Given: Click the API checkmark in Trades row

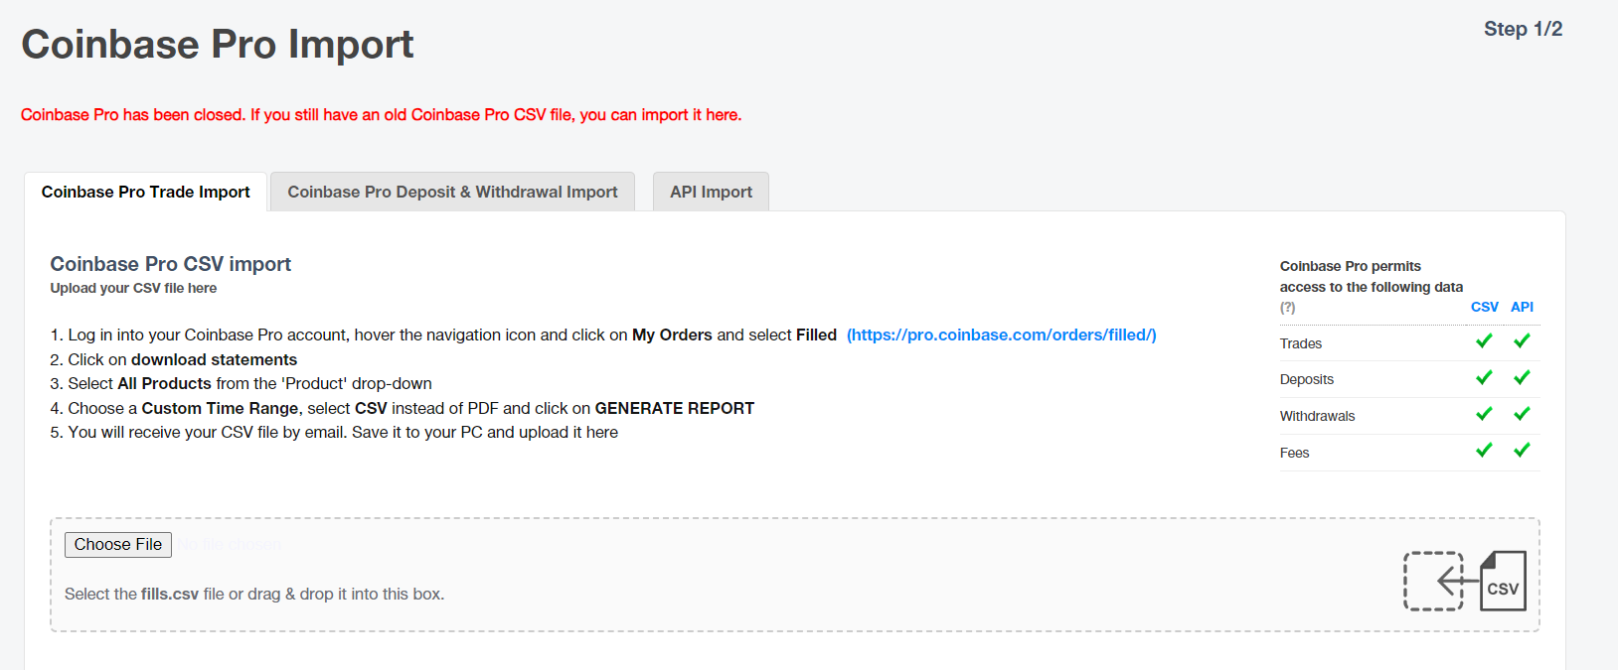Looking at the screenshot, I should [1522, 341].
